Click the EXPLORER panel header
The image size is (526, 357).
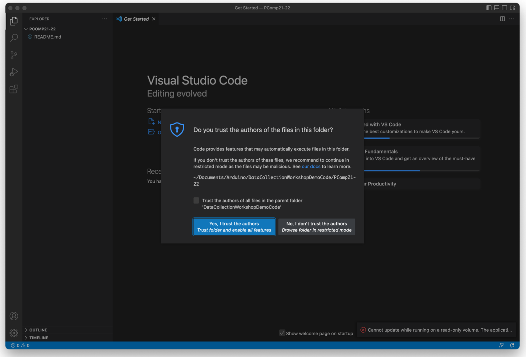(39, 19)
